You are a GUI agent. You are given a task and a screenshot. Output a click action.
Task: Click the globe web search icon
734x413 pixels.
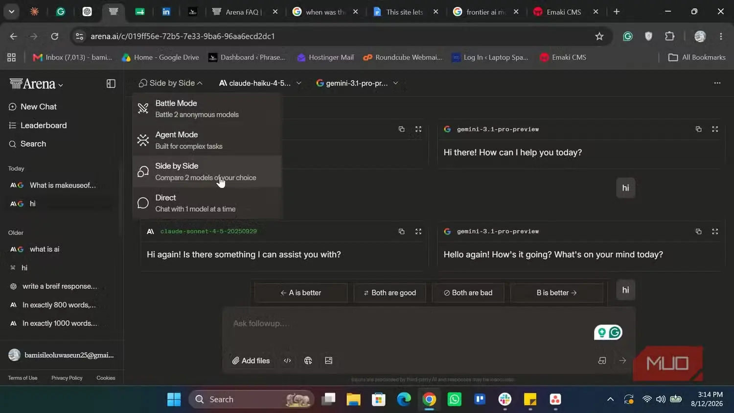point(308,361)
